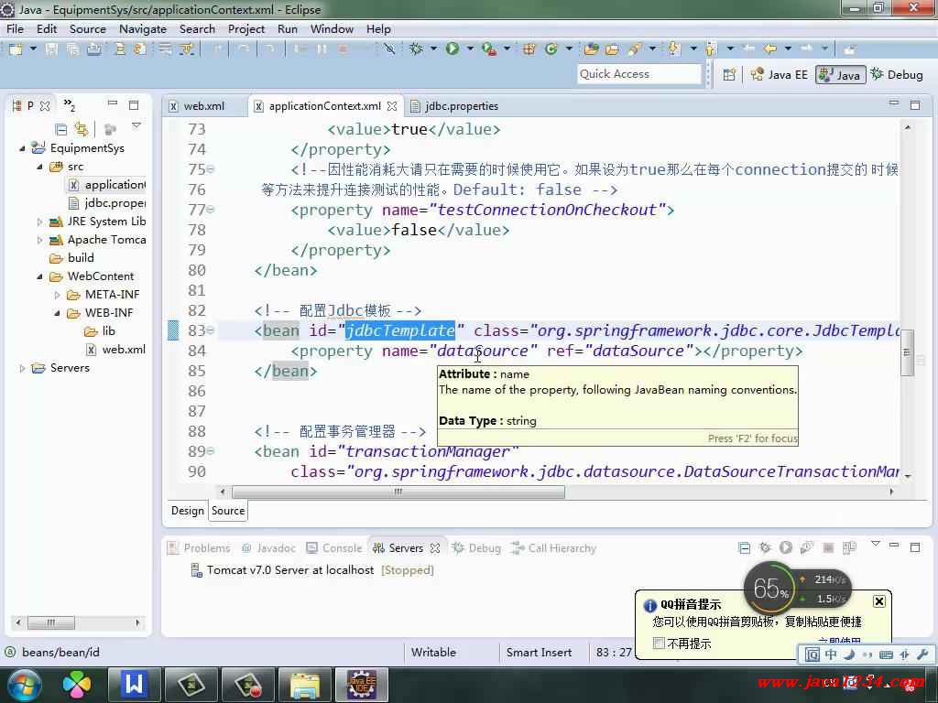Fold the bean element at line 83
This screenshot has width=938, height=703.
211,330
